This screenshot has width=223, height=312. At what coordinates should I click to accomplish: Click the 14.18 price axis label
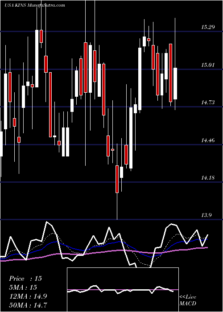[x=208, y=178]
